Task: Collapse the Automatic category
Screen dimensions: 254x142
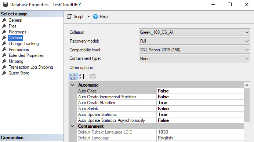Action: [x=73, y=85]
